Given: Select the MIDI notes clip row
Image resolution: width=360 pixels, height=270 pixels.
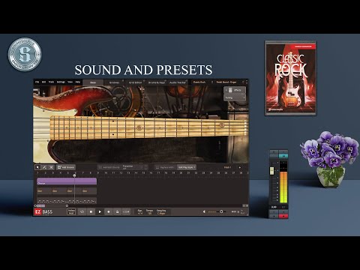Looking at the screenshot, I should 67,200.
